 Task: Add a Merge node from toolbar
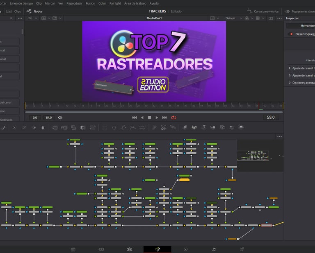[x=55, y=127]
